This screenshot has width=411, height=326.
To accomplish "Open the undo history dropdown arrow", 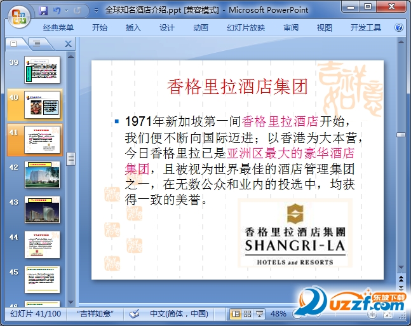I will (66, 11).
